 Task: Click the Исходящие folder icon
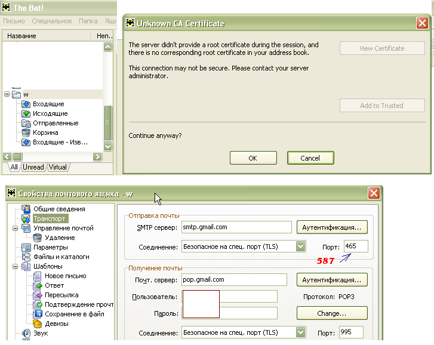[x=26, y=113]
